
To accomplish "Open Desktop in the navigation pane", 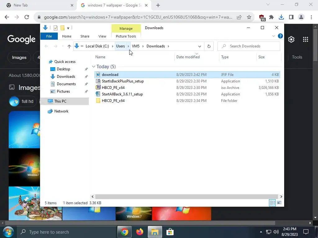I will [63, 69].
